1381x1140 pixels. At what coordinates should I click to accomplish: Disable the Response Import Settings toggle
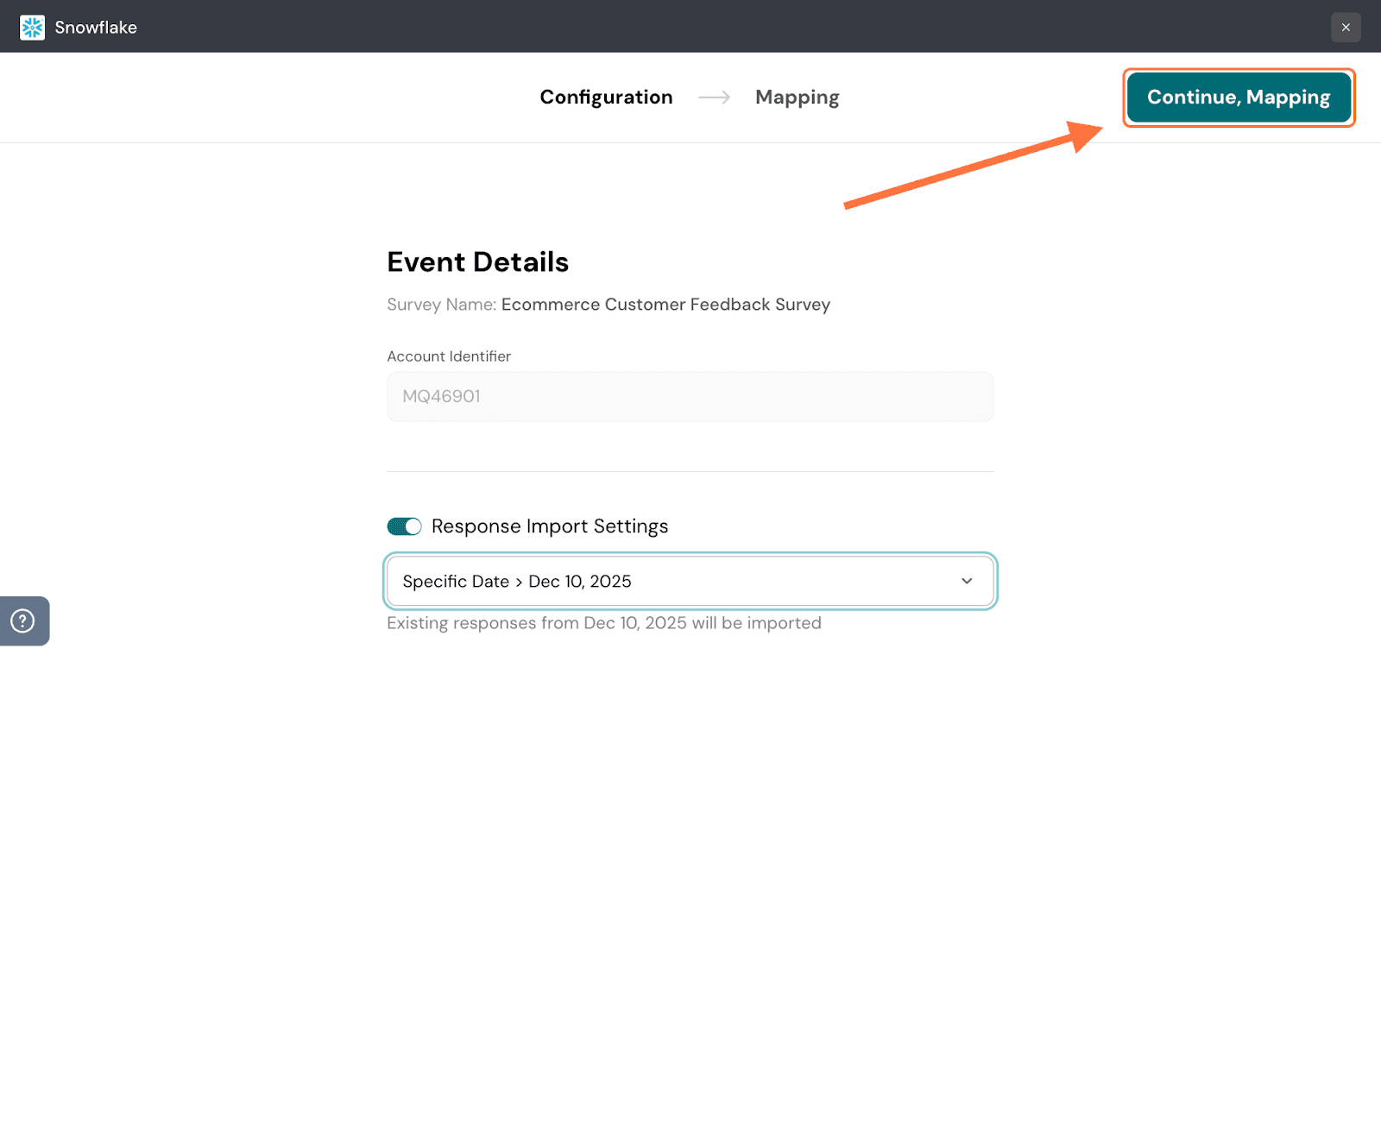404,526
